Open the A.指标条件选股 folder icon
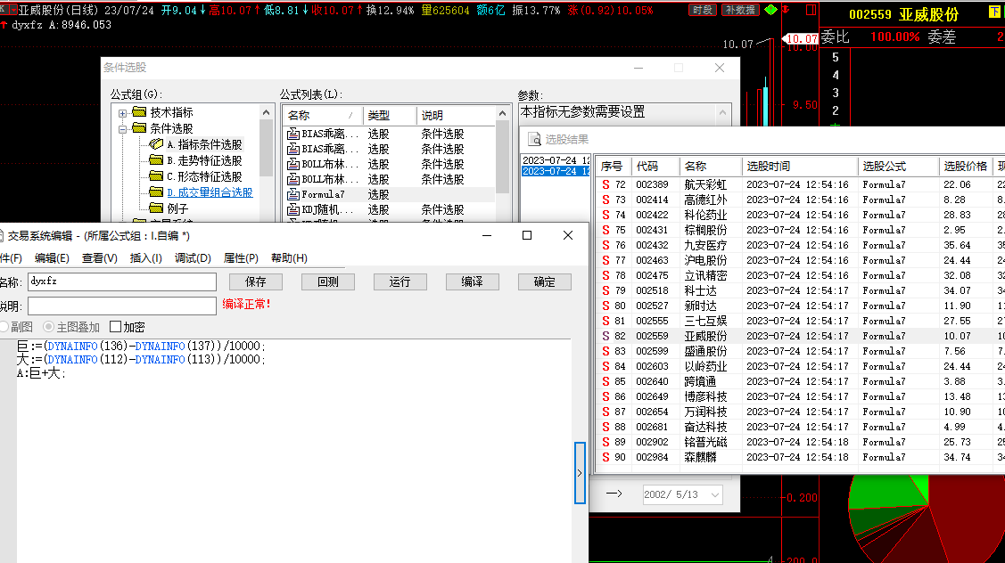1005x563 pixels. pos(156,144)
